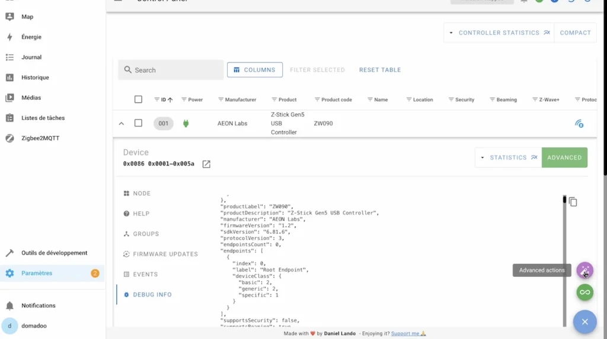Click the Outils de développement hammer icon

click(9, 253)
